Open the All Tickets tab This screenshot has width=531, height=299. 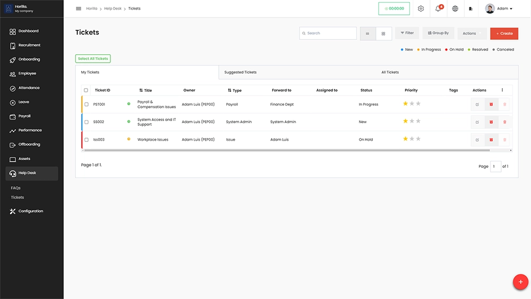[390, 72]
